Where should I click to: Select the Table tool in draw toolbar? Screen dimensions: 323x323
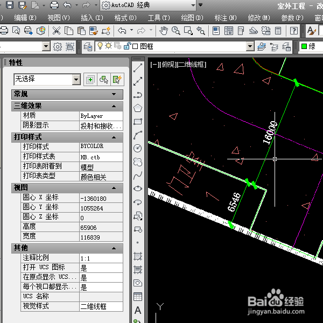pyautogui.click(x=138, y=297)
